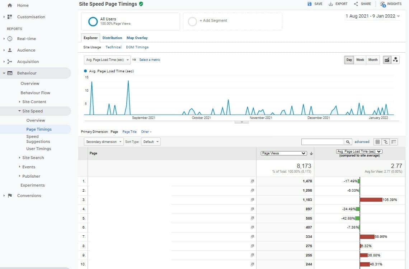The width and height of the screenshot is (409, 269).
Task: Select the All Users segment circle
Action: (x=93, y=21)
